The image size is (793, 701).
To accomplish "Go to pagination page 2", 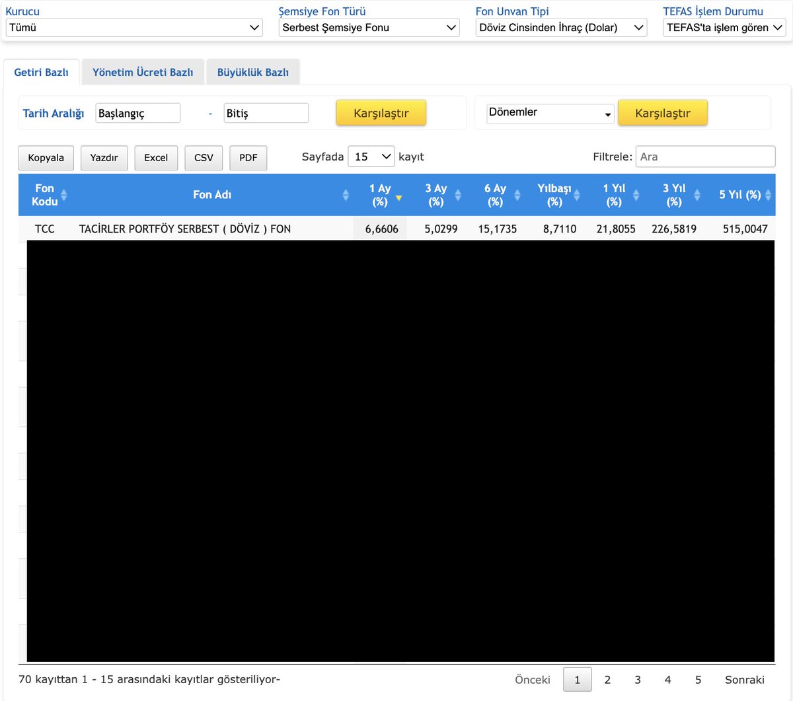I will (607, 680).
